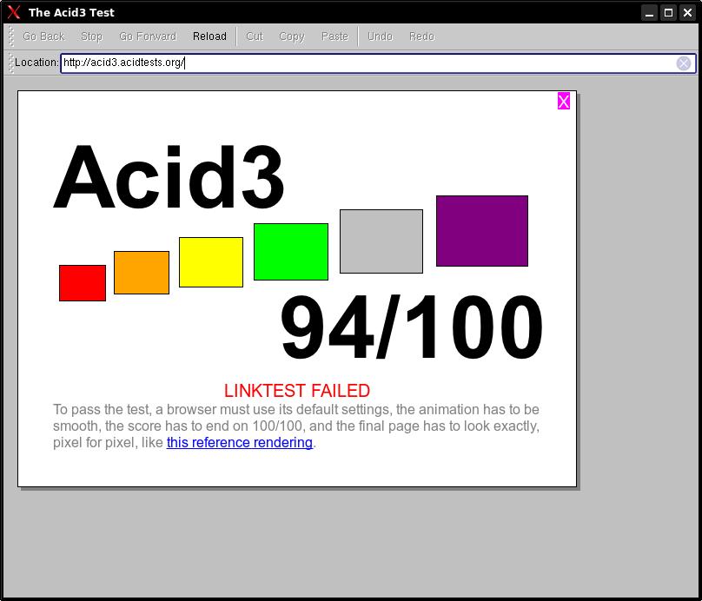The image size is (702, 601).
Task: Open the 'this reference rendering' link
Action: click(240, 443)
